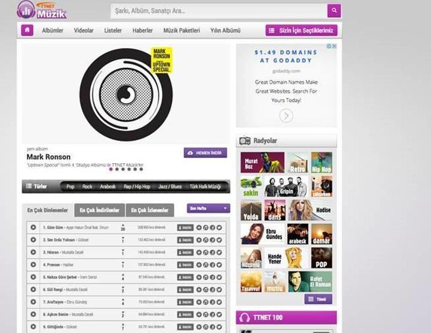Download song 3 by Mustafa Ceceli with İndir button
431x333 pixels.
[185, 253]
